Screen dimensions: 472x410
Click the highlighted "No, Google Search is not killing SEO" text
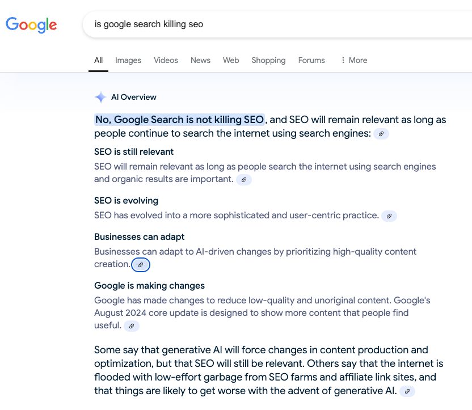[x=179, y=120]
